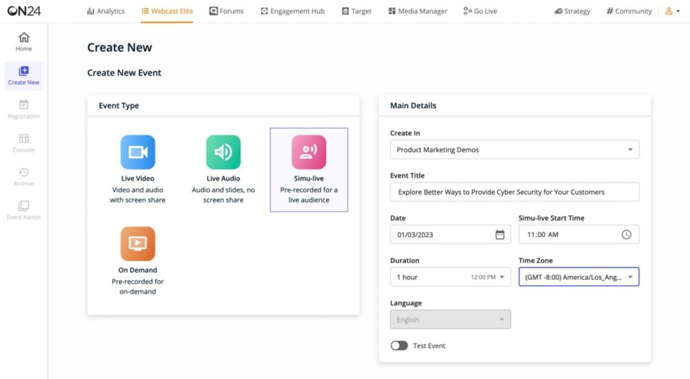This screenshot has height=379, width=690.
Task: Choose the On Demand event type
Action: [x=138, y=261]
